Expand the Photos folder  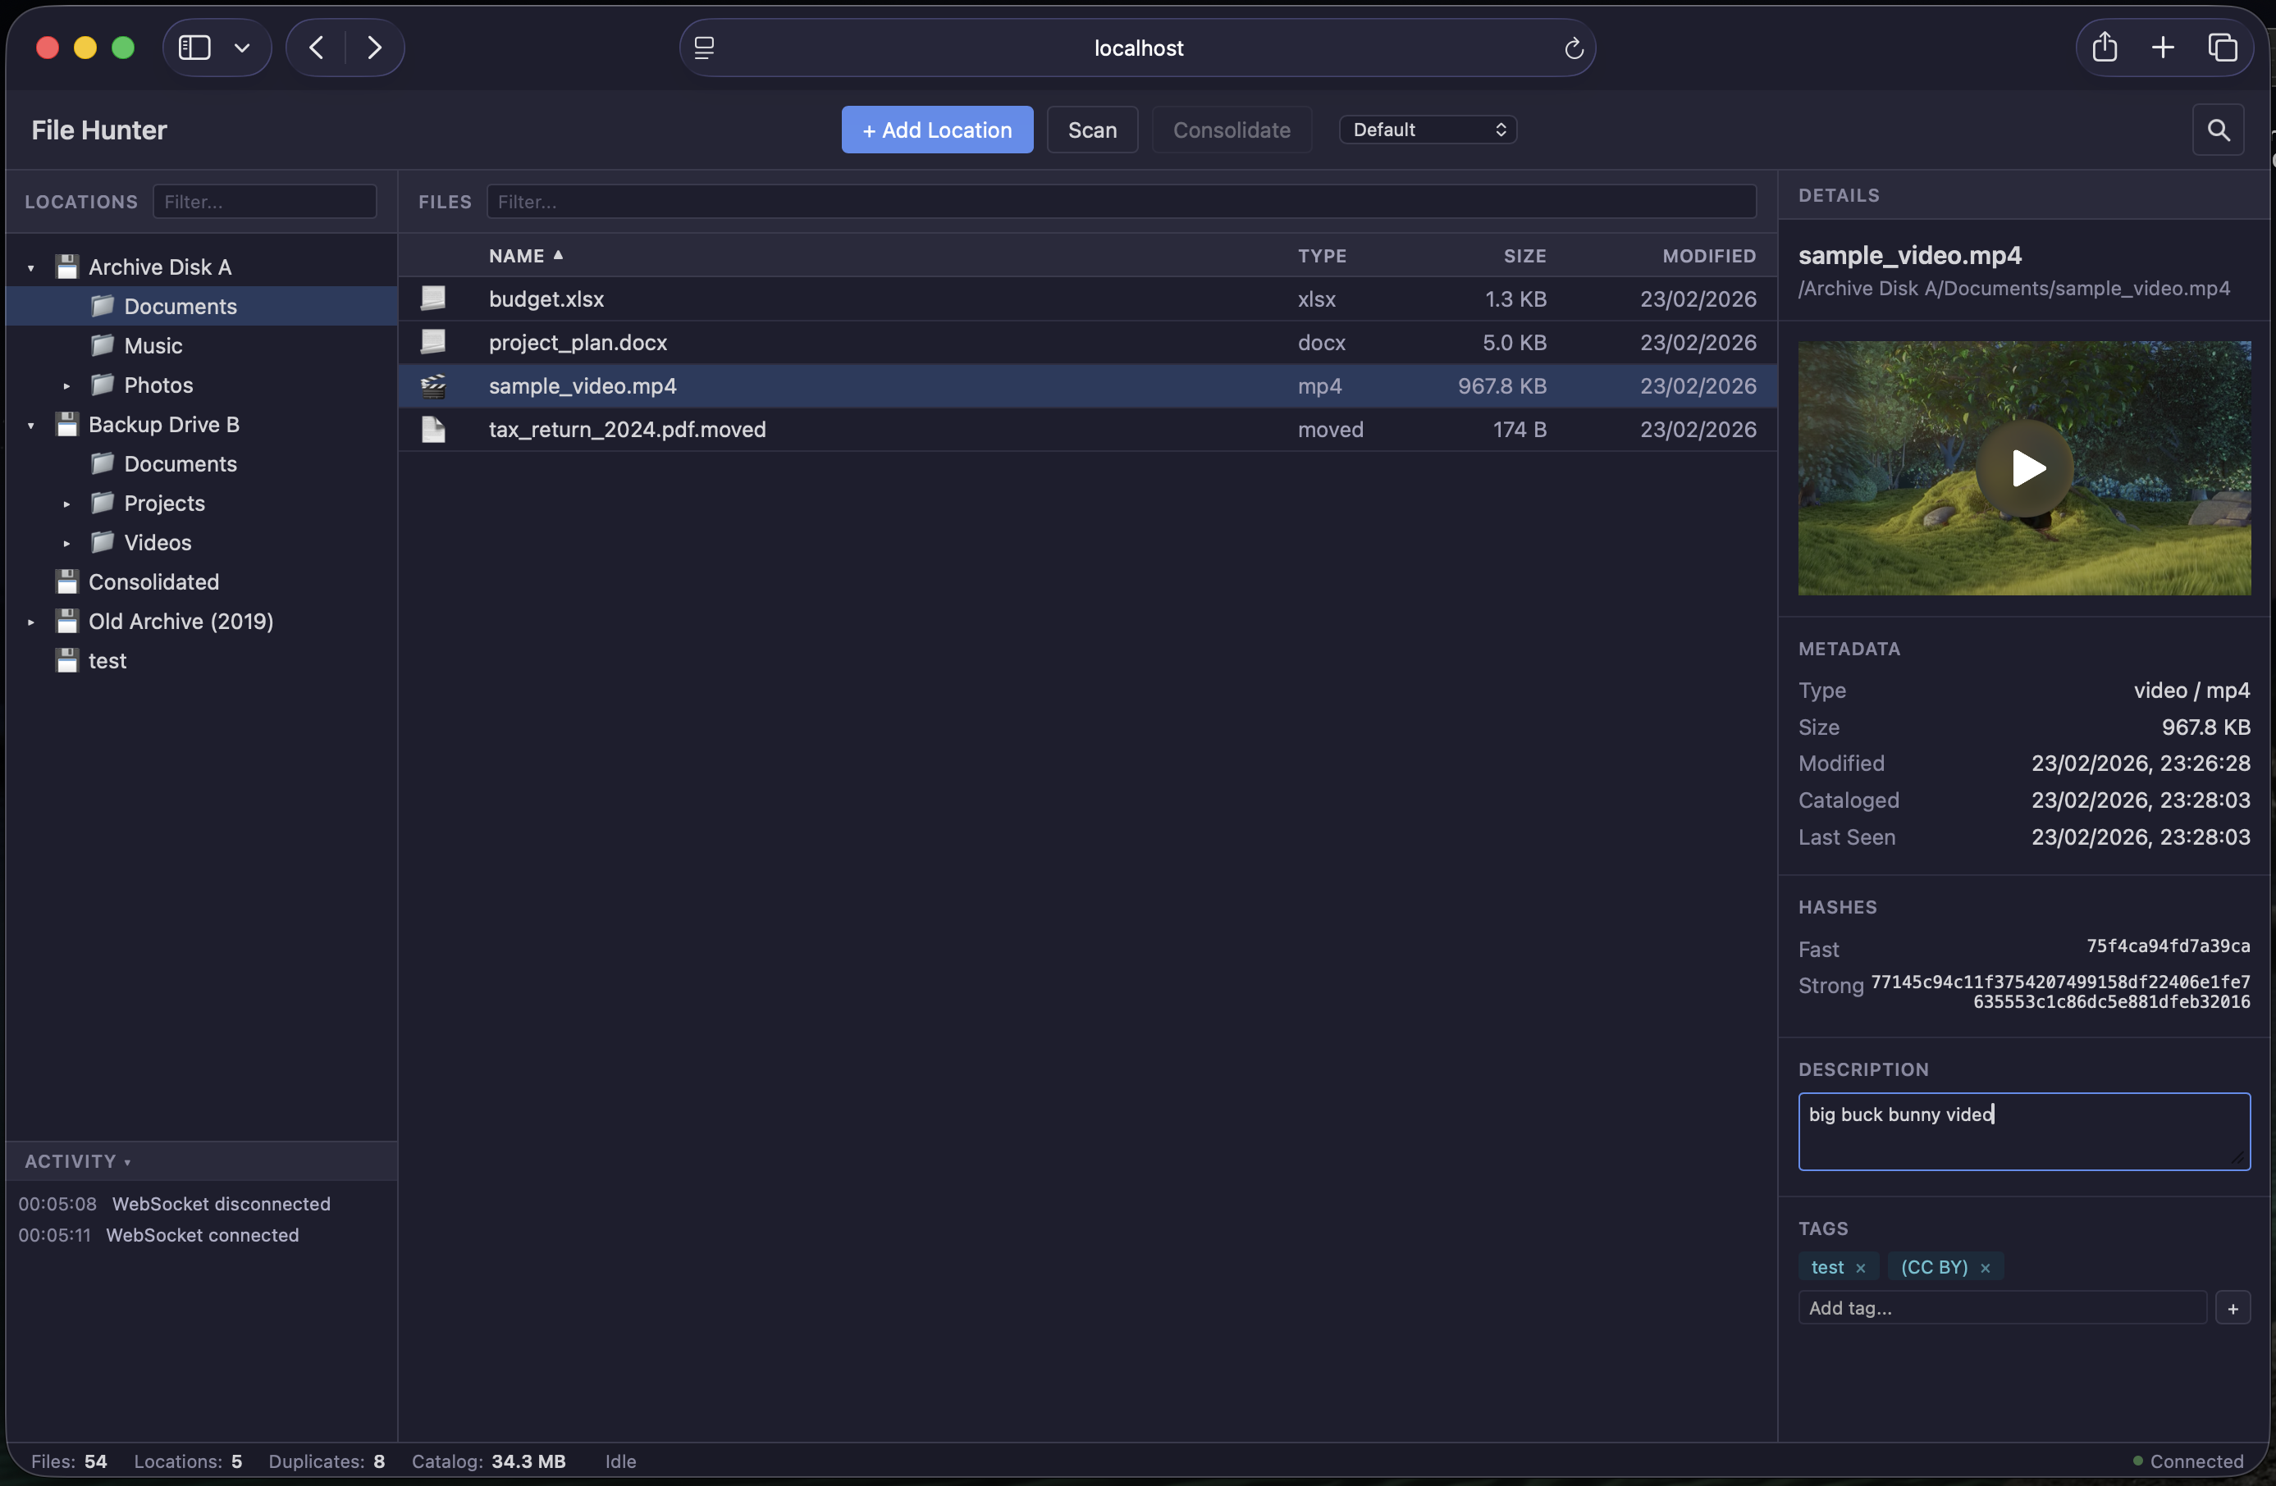tap(66, 385)
